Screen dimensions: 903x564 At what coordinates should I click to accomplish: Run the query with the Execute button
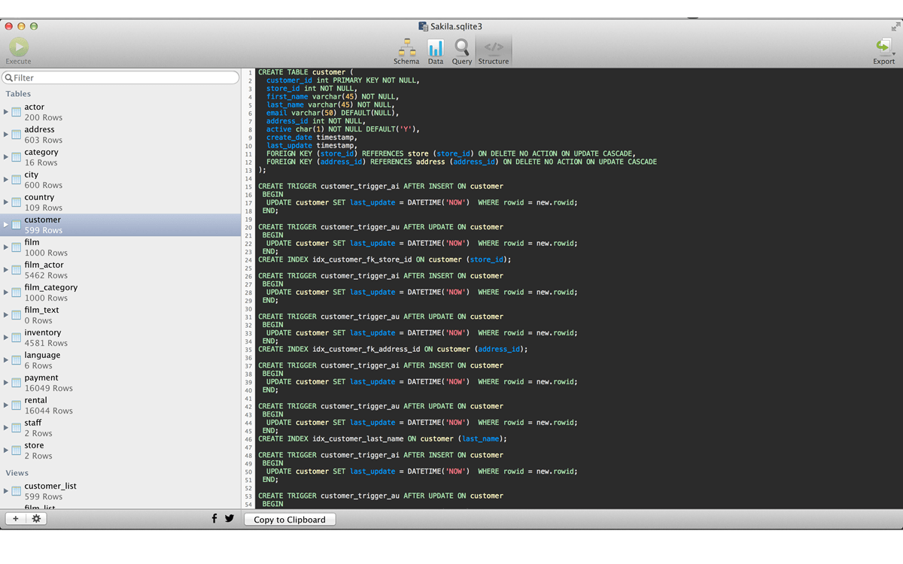tap(19, 51)
